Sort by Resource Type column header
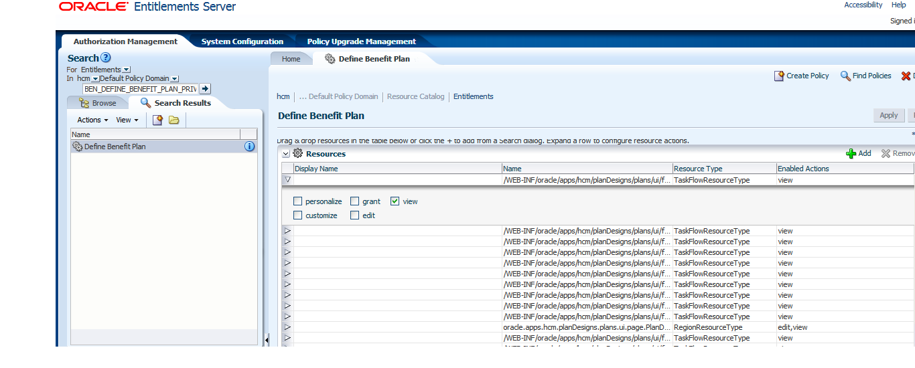This screenshot has height=368, width=915. pyautogui.click(x=725, y=169)
